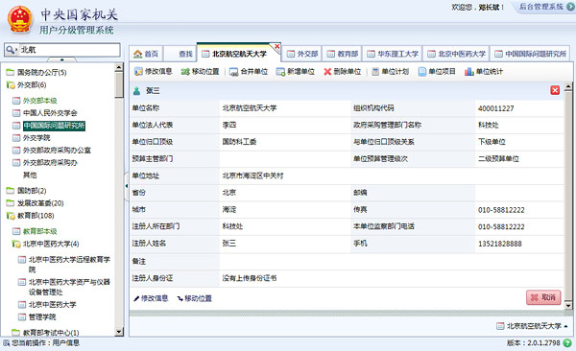
Task: Select 外交学院 in the tree
Action: click(36, 138)
